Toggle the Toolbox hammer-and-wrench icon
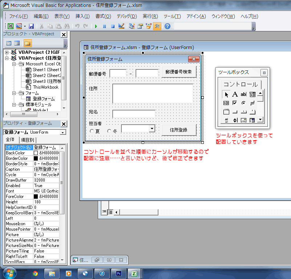Viewport: 291px width, 279px height. click(x=157, y=26)
